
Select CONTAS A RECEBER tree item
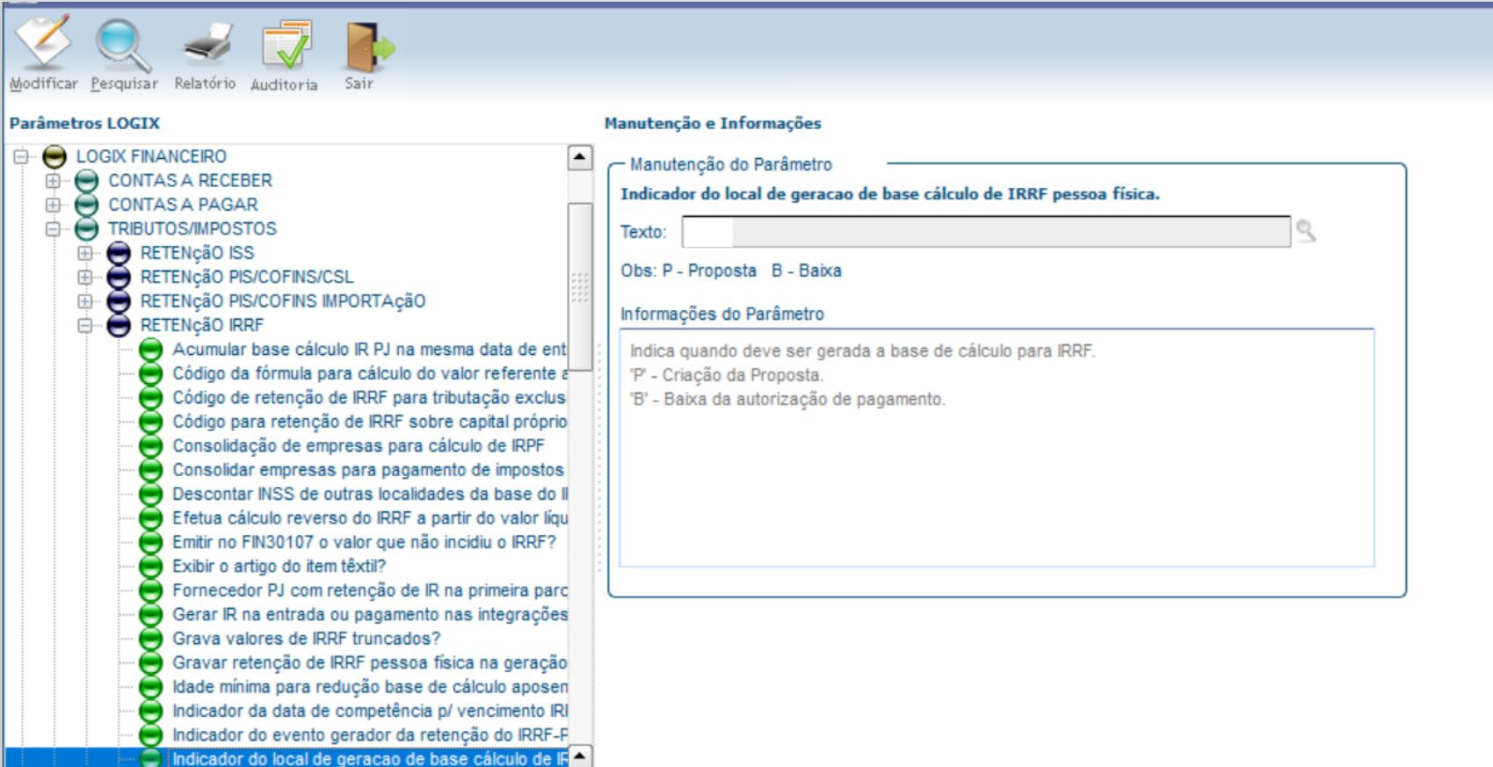click(x=190, y=181)
